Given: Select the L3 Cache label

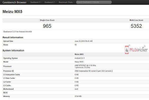Looking at the screenshot, I should pyautogui.click(x=7, y=85).
